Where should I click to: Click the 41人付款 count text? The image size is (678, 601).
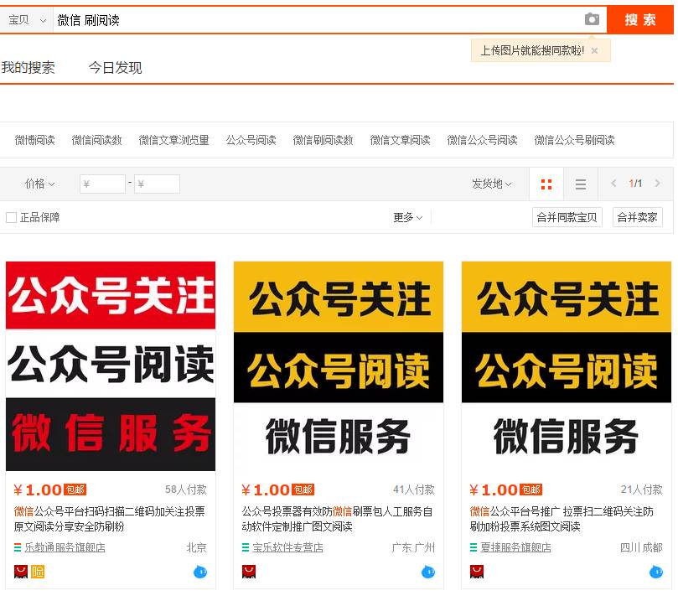tap(413, 490)
